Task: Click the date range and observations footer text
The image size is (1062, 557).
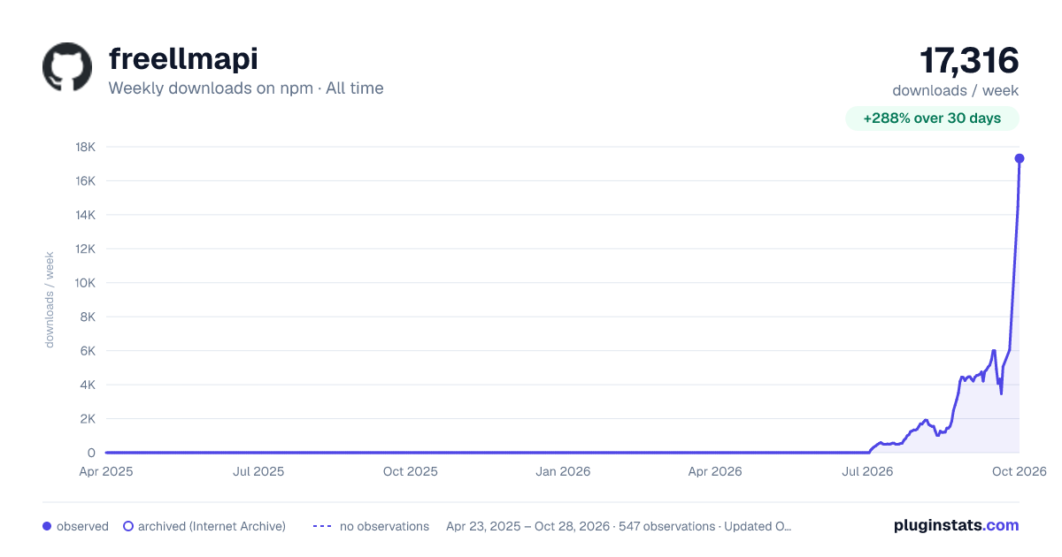Action: 619,526
